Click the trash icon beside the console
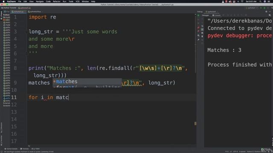Image resolution: width=273 pixels, height=153 pixels. 202,37
